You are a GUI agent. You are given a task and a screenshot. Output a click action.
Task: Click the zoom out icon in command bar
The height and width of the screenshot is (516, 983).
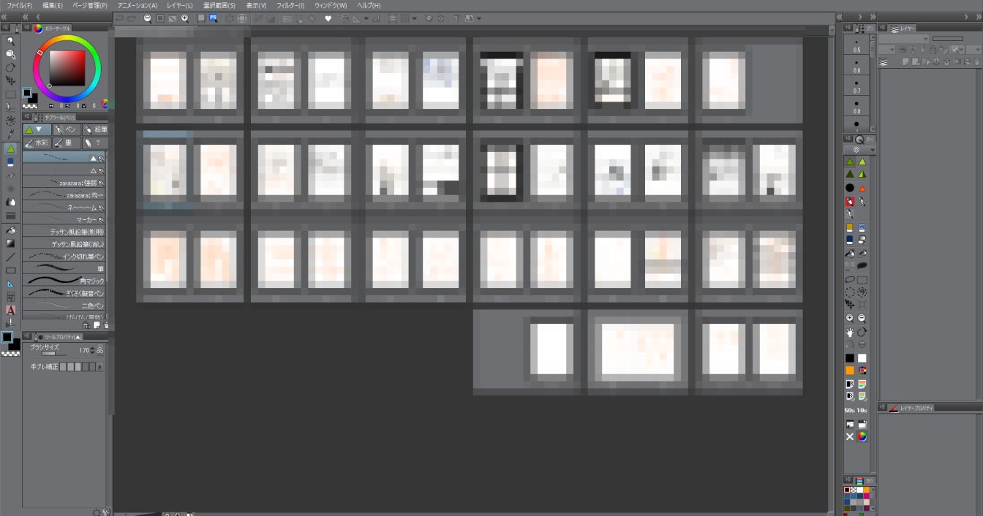[x=148, y=18]
